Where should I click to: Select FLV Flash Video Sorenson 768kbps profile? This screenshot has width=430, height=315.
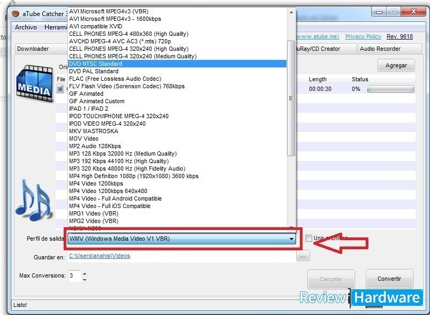pyautogui.click(x=177, y=86)
